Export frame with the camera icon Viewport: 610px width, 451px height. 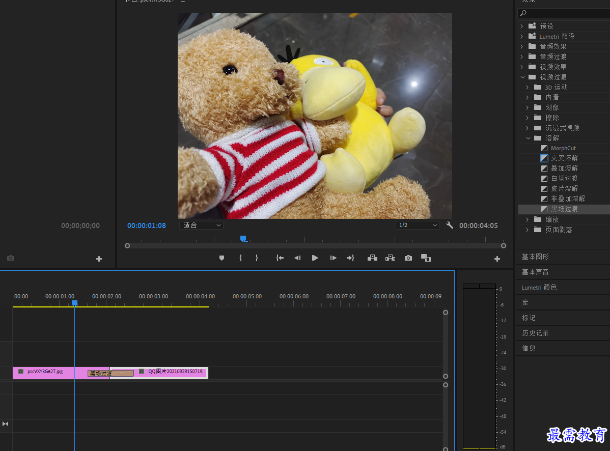coord(408,258)
